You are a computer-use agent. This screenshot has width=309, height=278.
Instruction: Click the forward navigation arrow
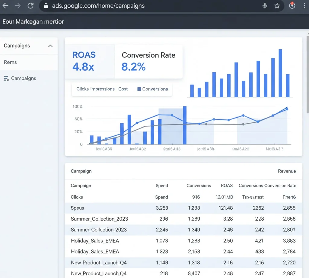[18, 5]
